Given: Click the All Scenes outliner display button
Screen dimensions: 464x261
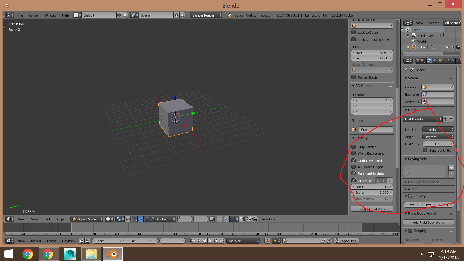Looking at the screenshot, I should pyautogui.click(x=452, y=23).
